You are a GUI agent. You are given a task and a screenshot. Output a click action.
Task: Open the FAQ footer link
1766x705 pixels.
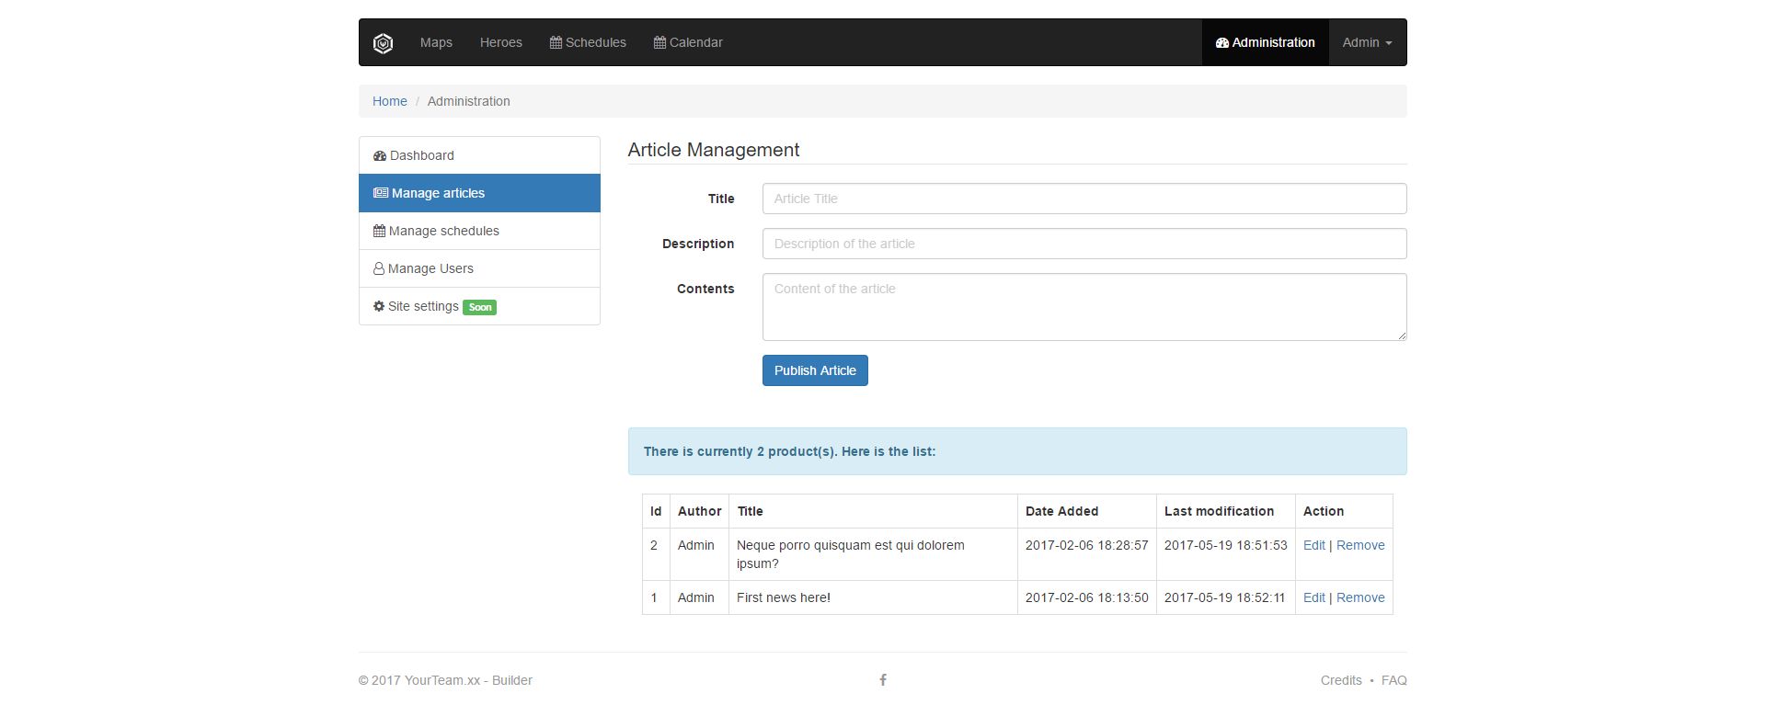pos(1393,680)
